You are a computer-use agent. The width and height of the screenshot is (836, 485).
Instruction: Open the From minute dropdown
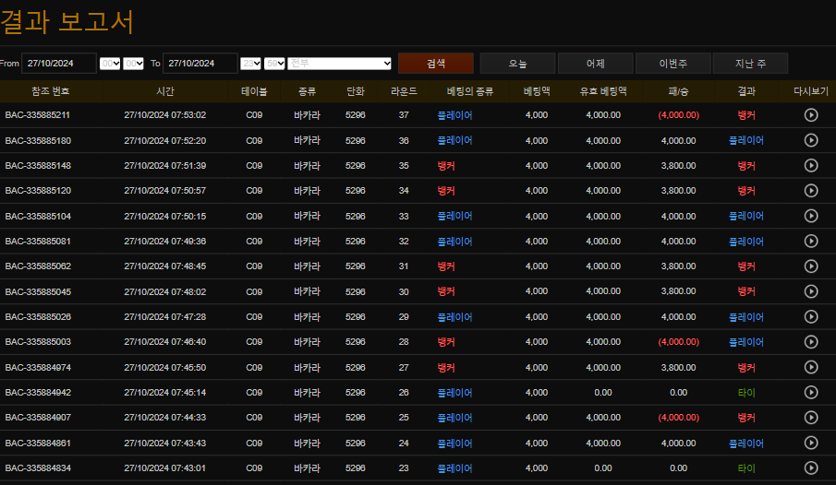tap(133, 63)
